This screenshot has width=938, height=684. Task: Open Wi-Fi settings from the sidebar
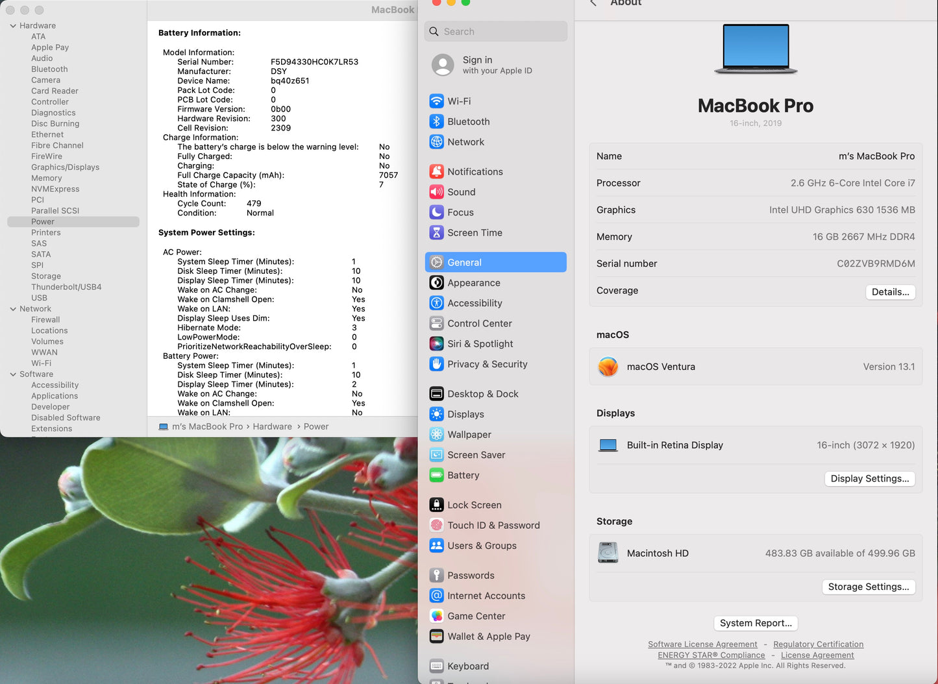tap(459, 101)
